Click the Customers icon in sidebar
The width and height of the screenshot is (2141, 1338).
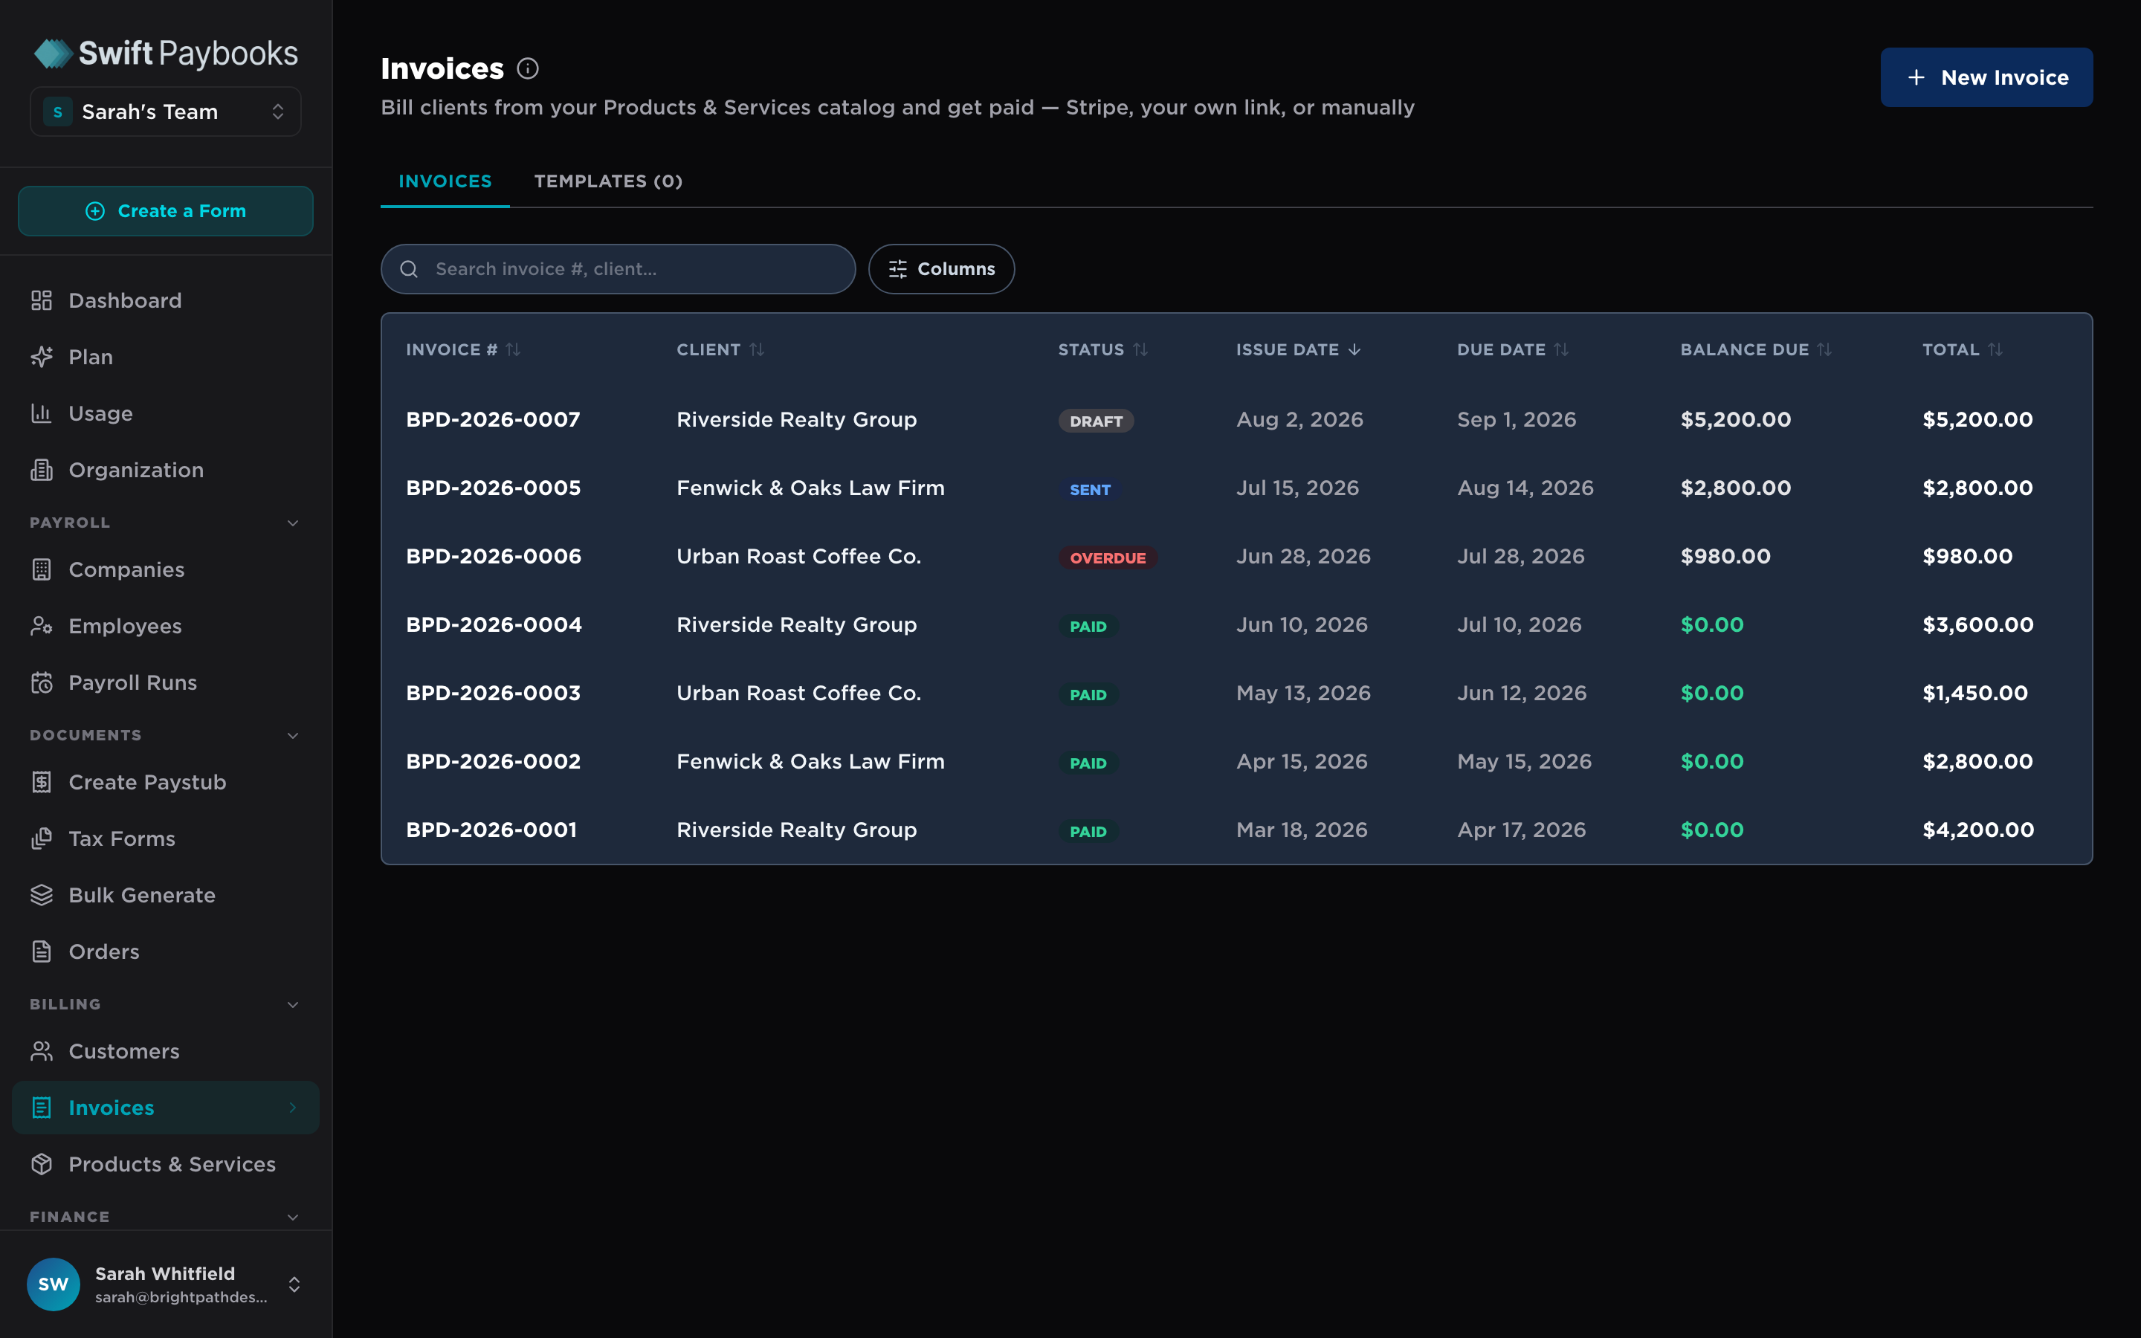42,1051
